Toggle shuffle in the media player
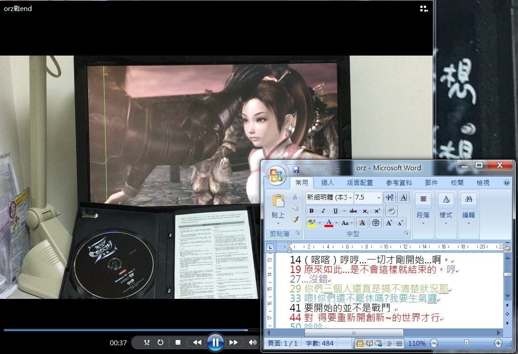This screenshot has width=518, height=354. pos(147,343)
